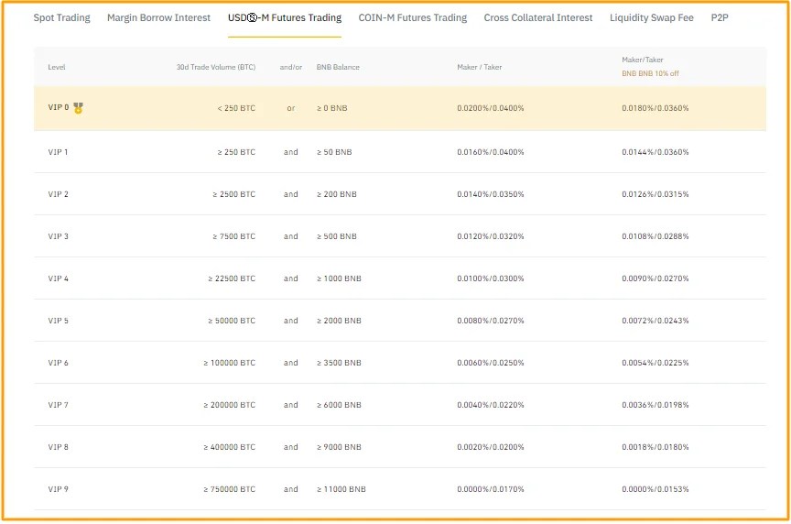Click the ≥ 22500 BTC volume cell
Screen dimensions: 791x524
[232, 278]
